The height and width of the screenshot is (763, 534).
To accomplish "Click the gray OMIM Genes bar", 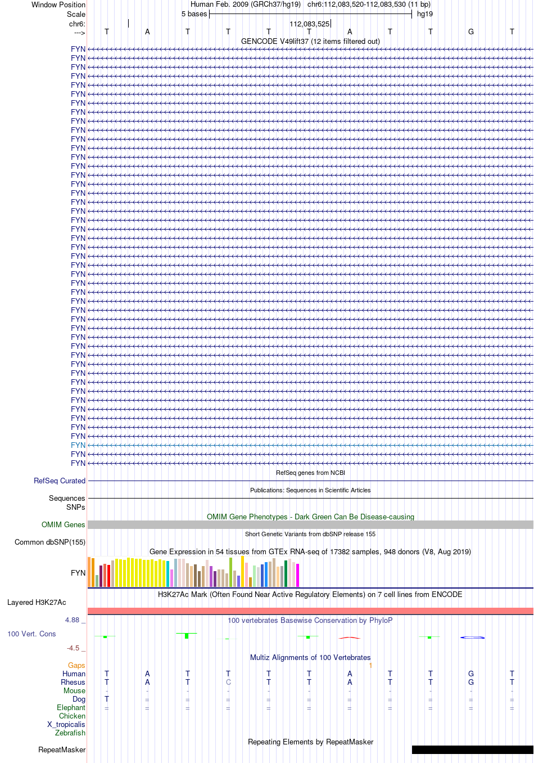I will (x=310, y=524).
